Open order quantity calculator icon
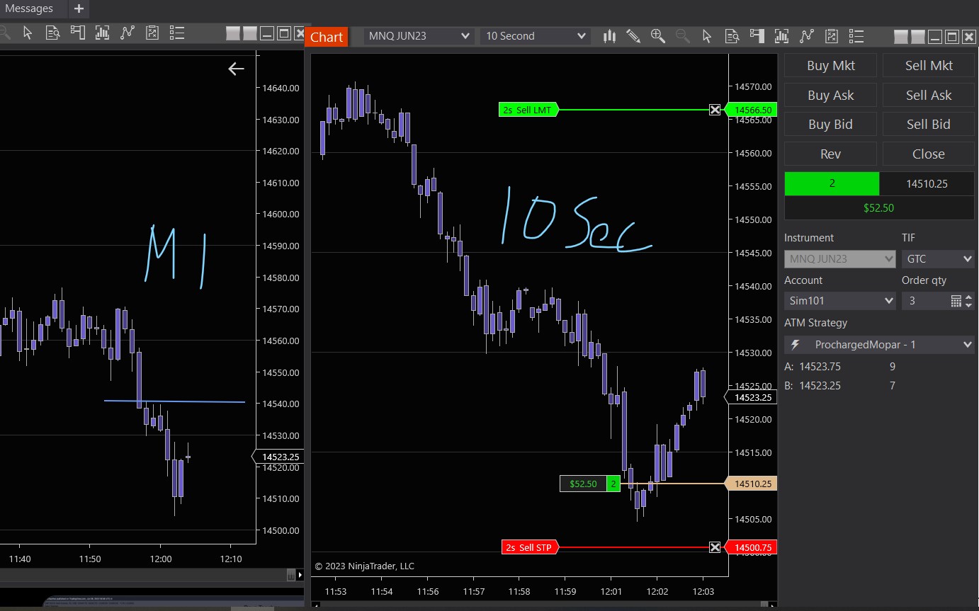 956,301
